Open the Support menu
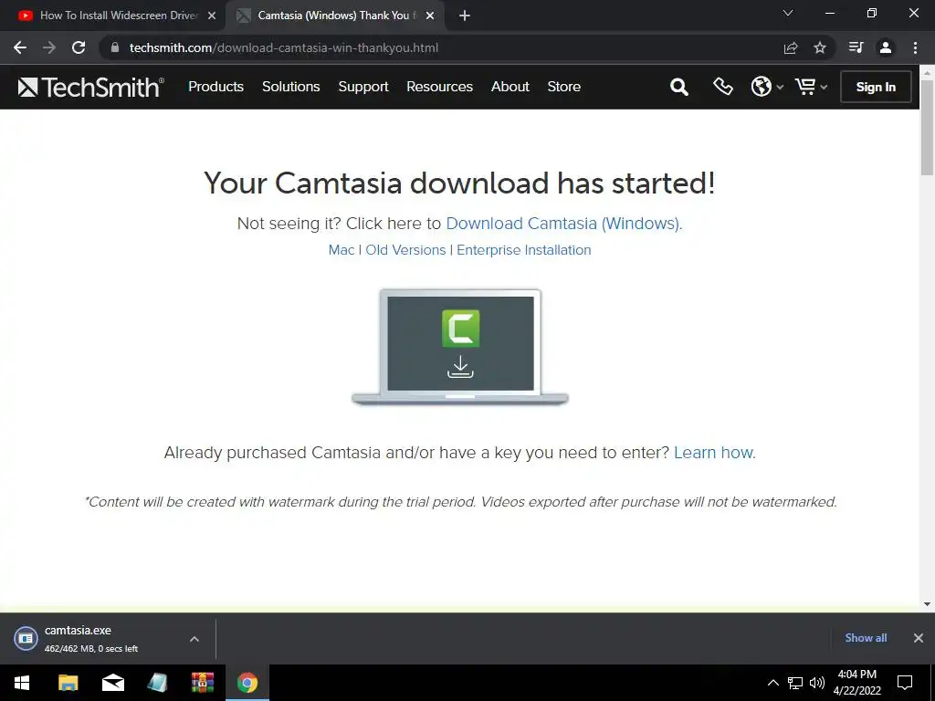Viewport: 935px width, 701px height. pyautogui.click(x=363, y=87)
